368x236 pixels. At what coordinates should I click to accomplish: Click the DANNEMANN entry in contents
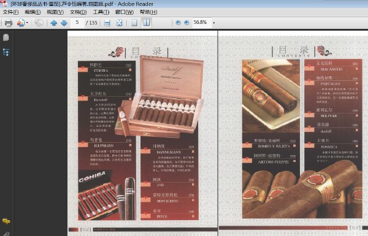tap(169, 152)
